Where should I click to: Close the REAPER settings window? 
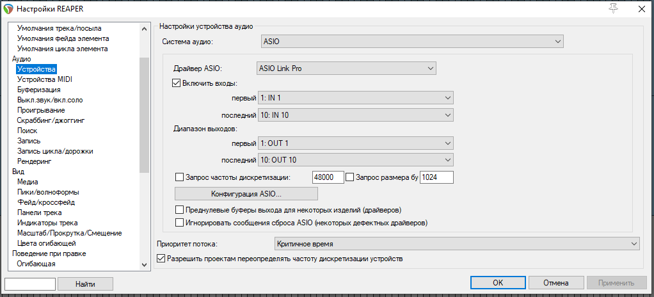[641, 9]
